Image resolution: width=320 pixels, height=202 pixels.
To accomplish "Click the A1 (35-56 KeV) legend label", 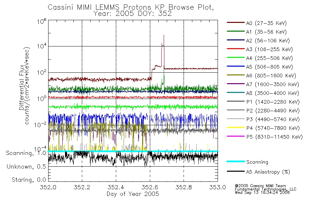I will point(266,32).
